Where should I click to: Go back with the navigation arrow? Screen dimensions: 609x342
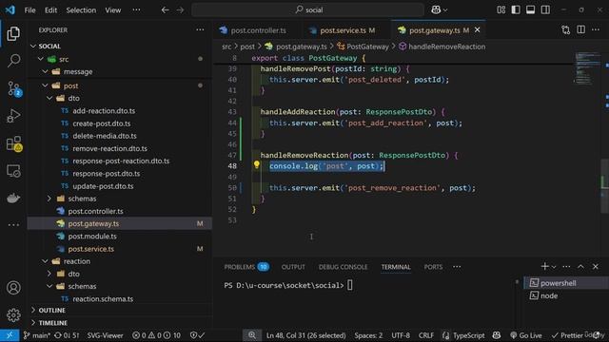[x=165, y=10]
